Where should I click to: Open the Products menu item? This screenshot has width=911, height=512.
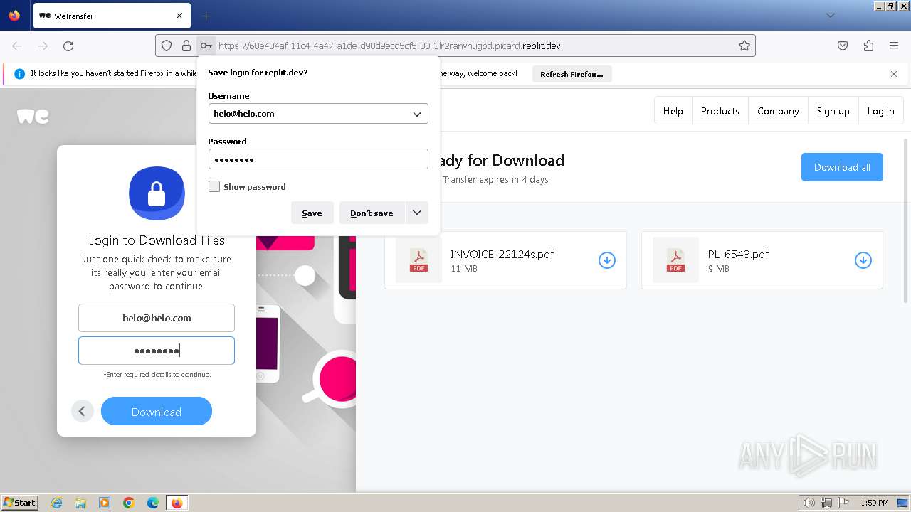pos(720,111)
